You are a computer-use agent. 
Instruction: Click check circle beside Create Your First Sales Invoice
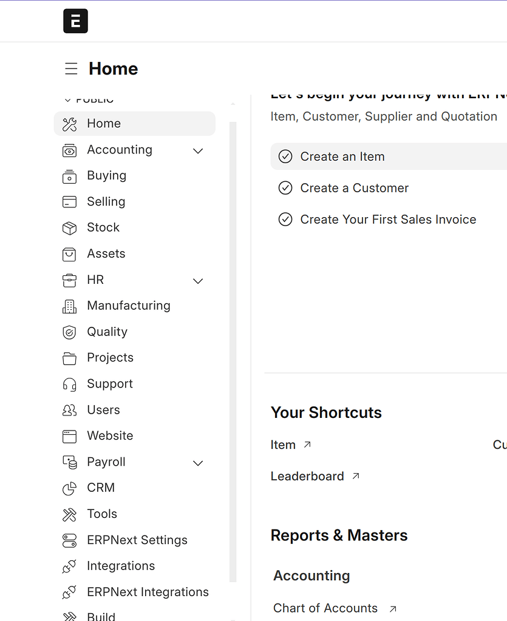285,220
